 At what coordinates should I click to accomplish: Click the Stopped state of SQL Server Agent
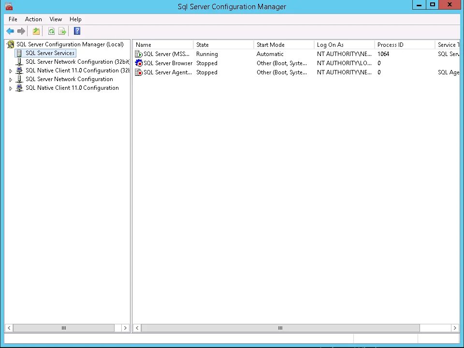coord(206,72)
